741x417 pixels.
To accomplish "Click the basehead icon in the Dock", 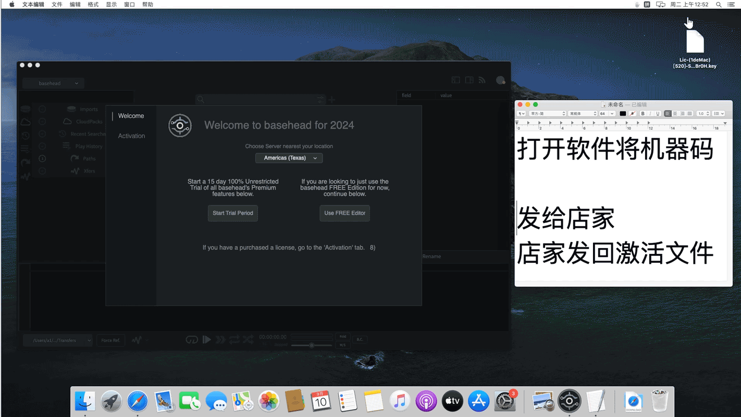I will tap(569, 401).
